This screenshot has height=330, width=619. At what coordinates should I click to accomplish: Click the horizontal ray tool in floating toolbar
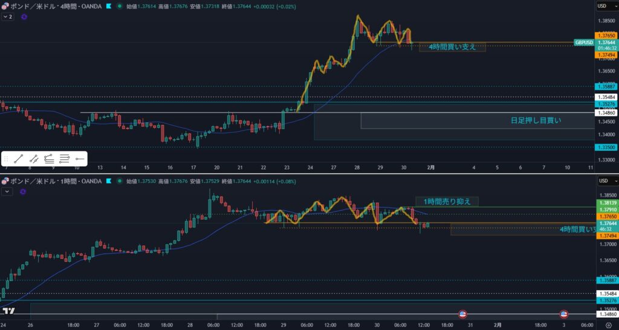80,159
